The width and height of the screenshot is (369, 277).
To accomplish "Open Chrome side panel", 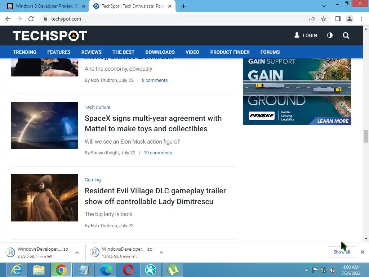I will 338,19.
